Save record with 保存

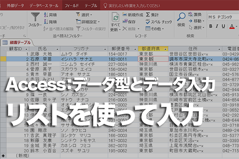pos(129,21)
